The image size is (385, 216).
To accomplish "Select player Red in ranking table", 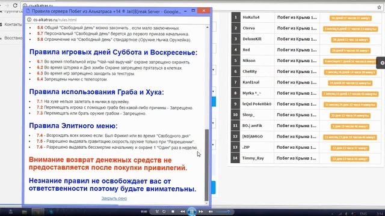I will (x=246, y=50).
